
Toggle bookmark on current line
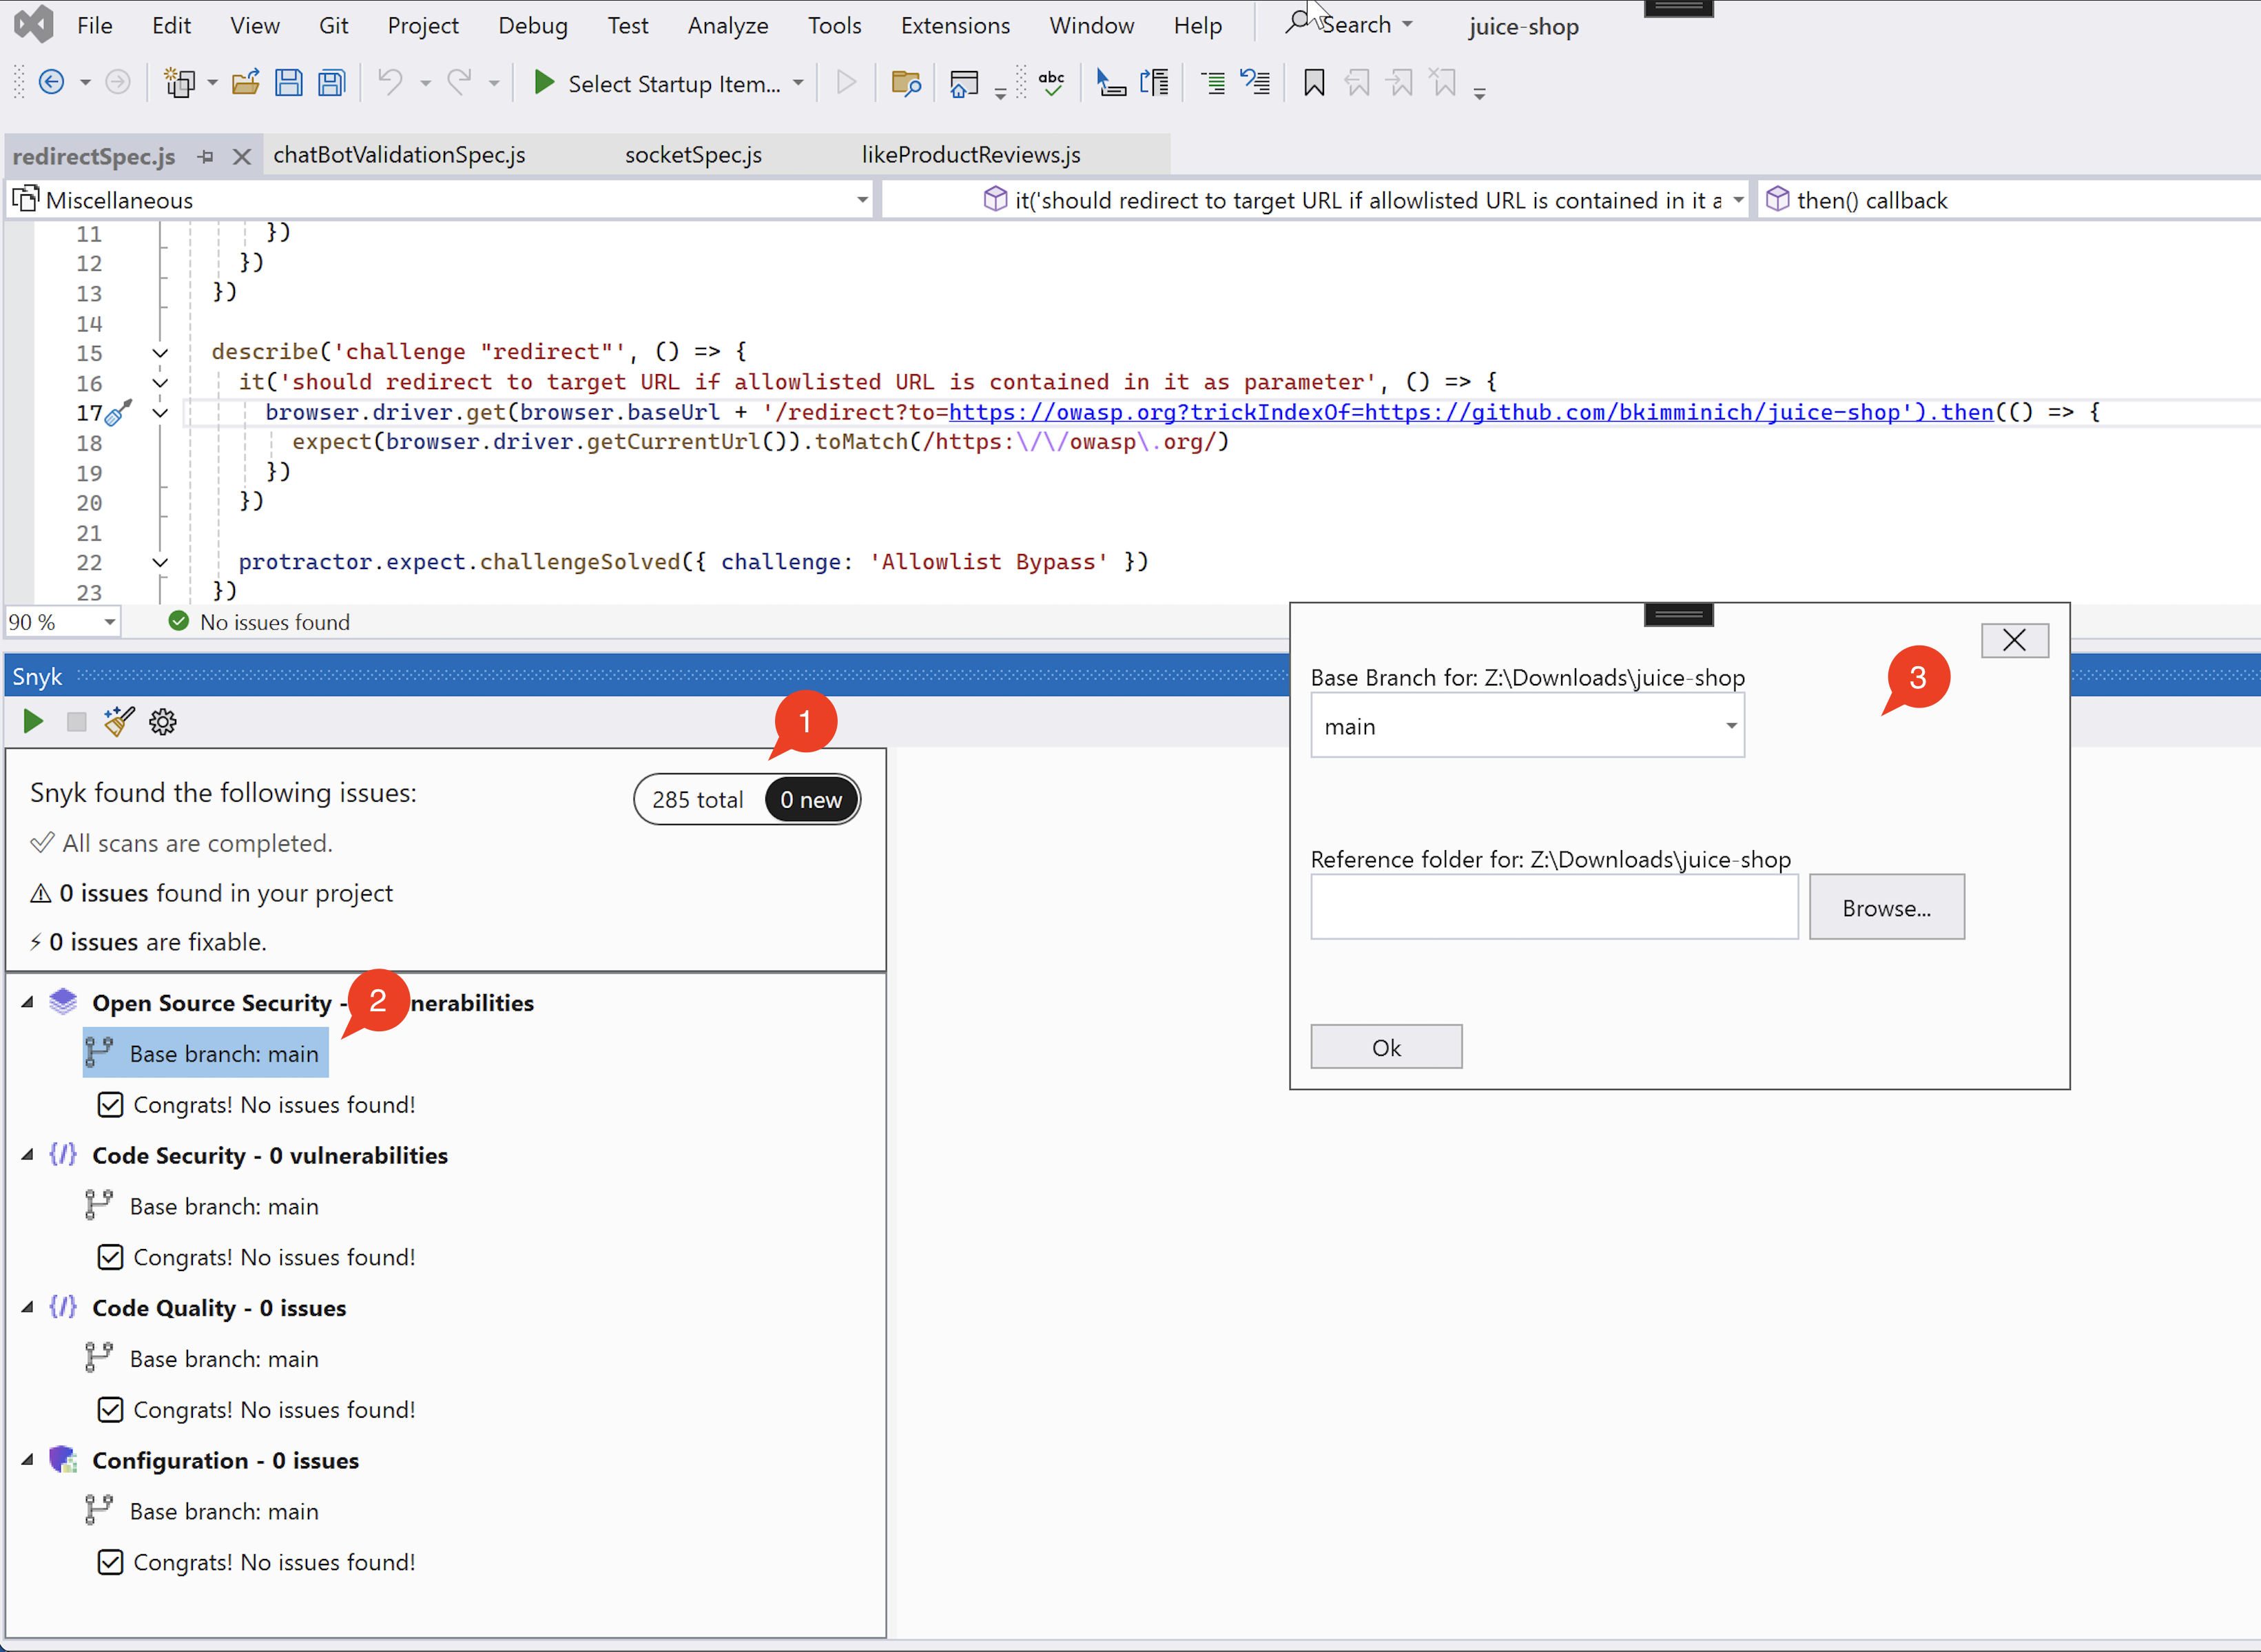[x=1313, y=83]
